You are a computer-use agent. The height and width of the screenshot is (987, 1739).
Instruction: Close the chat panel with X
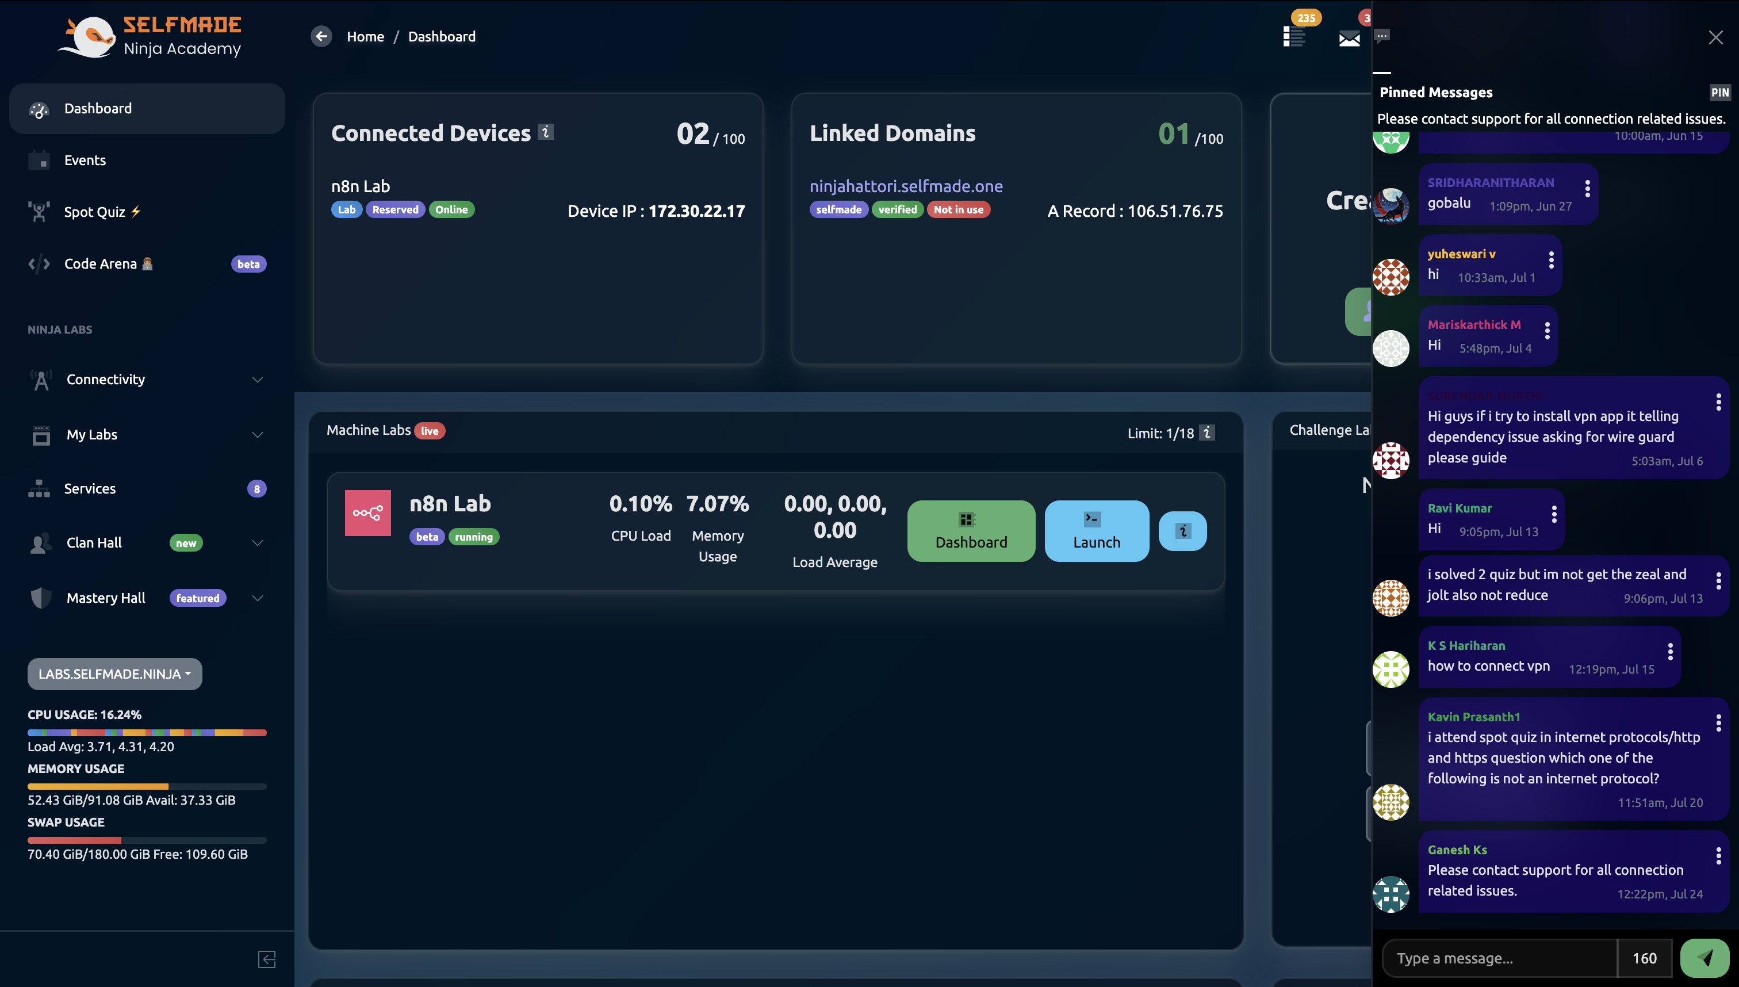click(1715, 37)
